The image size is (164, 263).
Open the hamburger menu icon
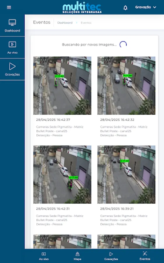point(9,7)
